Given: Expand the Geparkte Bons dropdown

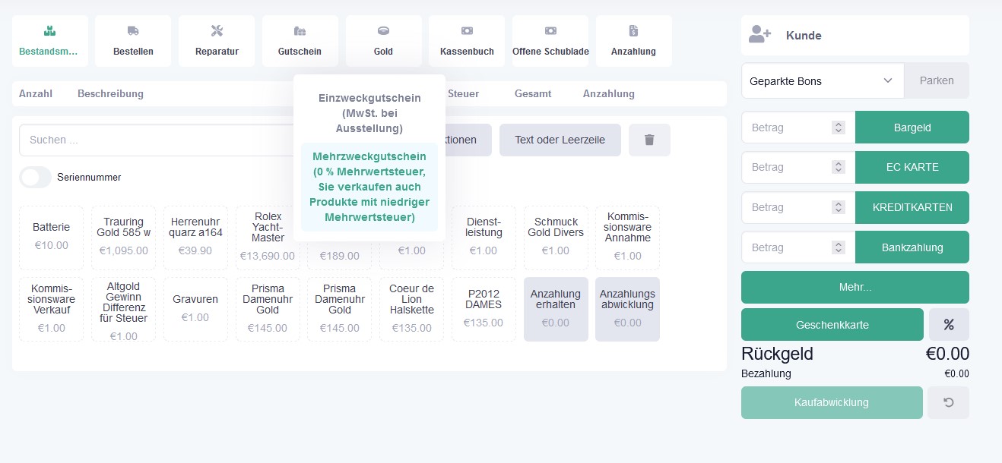Looking at the screenshot, I should tap(822, 80).
